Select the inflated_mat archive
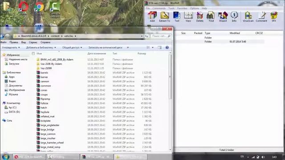 click(47, 116)
